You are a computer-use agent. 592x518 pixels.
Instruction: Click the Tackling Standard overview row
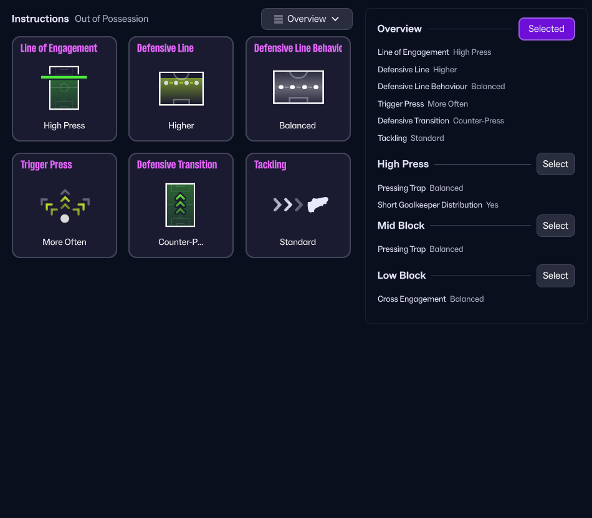pyautogui.click(x=411, y=138)
